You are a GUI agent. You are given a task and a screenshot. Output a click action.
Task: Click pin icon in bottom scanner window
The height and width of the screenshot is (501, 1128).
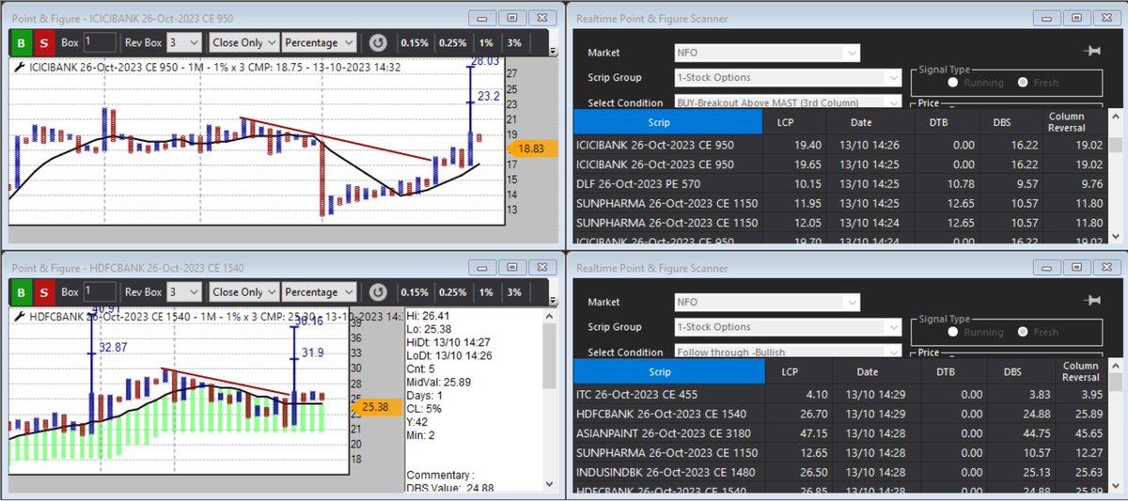tap(1092, 301)
